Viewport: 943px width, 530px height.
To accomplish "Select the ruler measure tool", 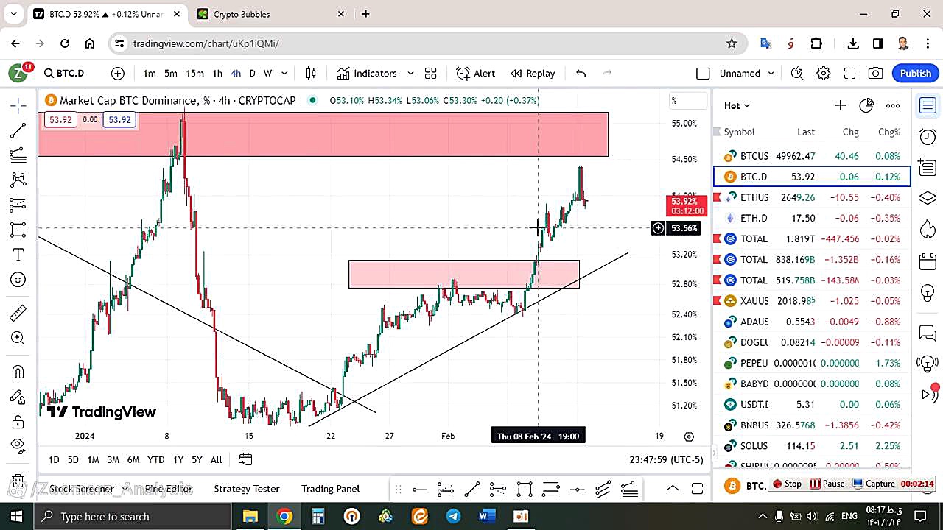I will click(18, 314).
